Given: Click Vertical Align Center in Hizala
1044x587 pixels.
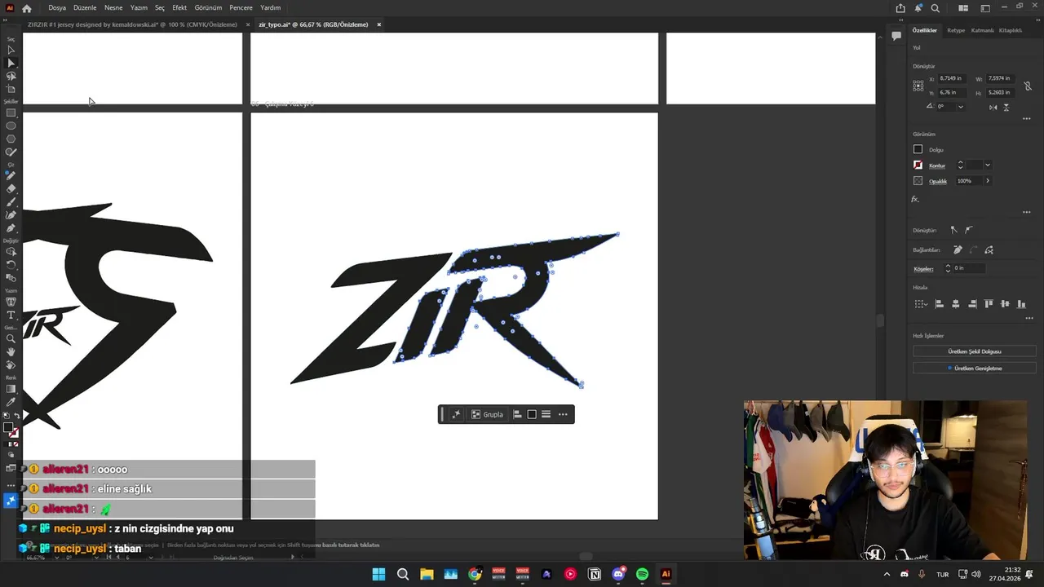Looking at the screenshot, I should [x=1005, y=304].
